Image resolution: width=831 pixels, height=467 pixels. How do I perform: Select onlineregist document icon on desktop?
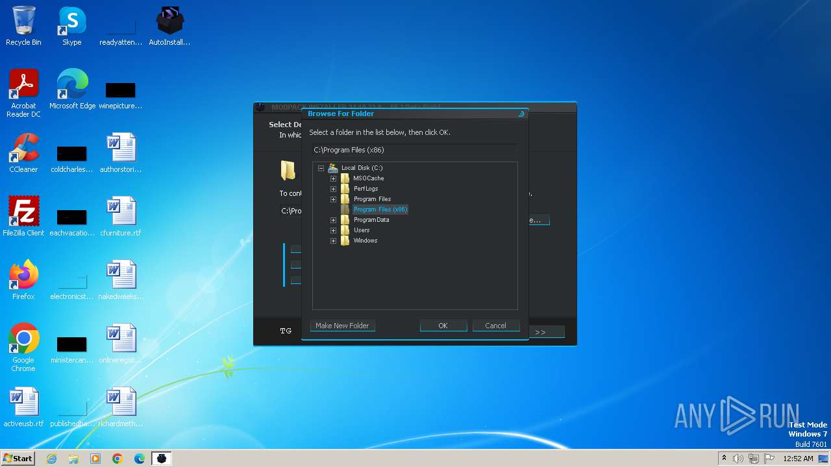pos(121,343)
